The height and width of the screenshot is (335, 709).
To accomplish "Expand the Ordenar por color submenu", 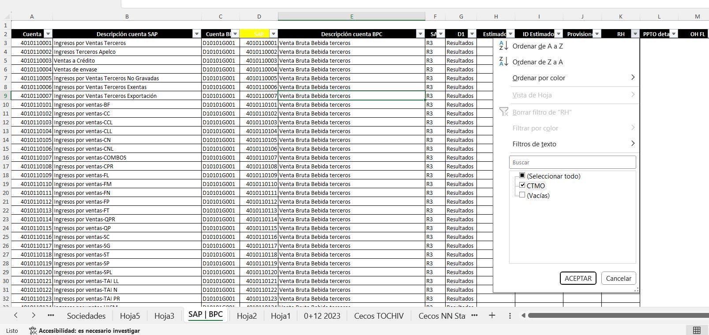I will pos(632,78).
